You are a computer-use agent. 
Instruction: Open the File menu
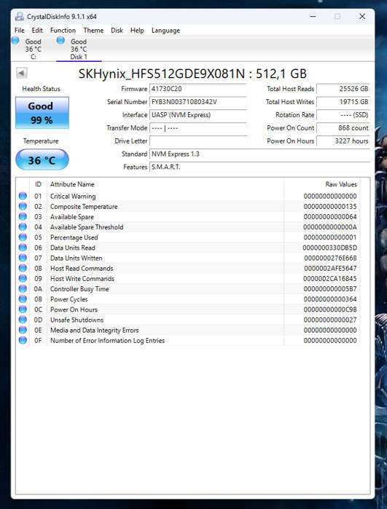click(20, 30)
